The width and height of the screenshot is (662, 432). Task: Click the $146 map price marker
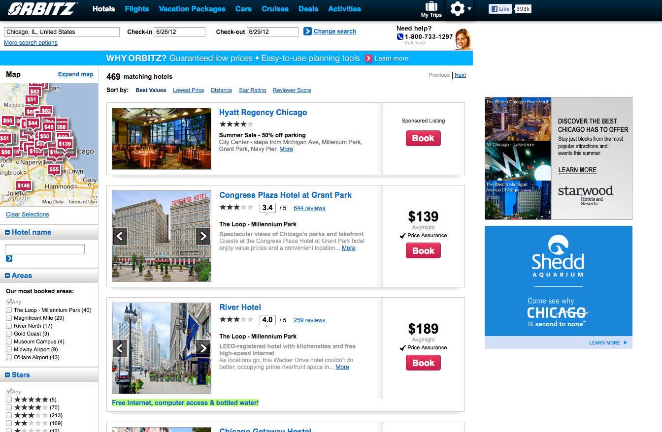coord(24,186)
